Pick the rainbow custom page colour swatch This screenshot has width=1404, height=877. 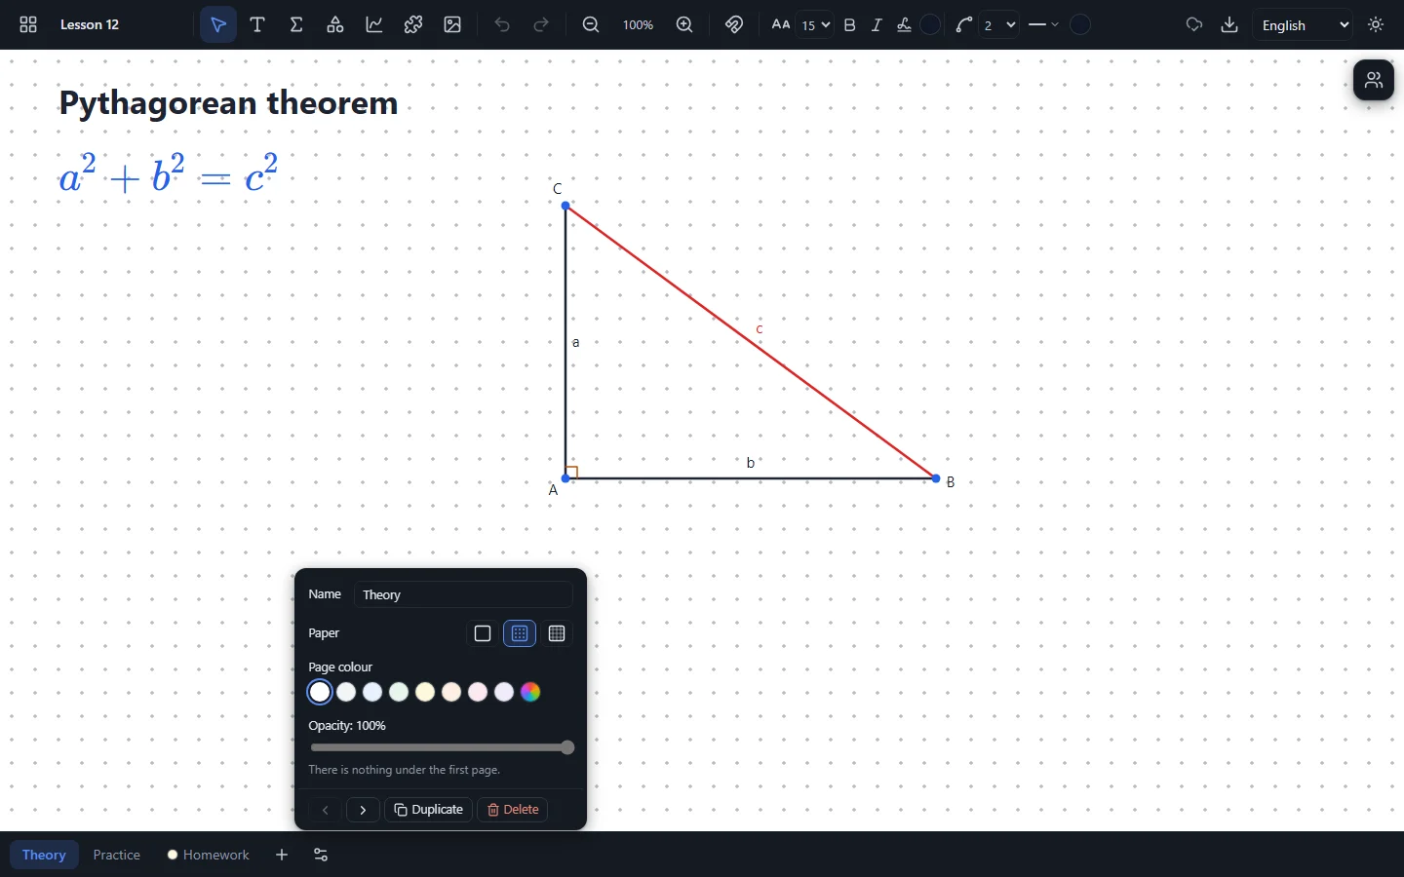click(530, 693)
